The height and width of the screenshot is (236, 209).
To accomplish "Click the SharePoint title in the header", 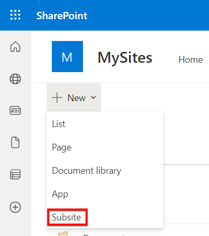I will [62, 16].
